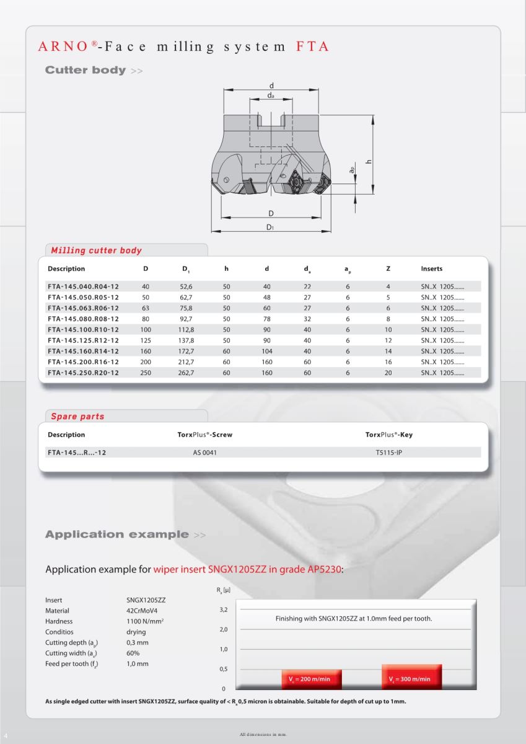The width and height of the screenshot is (526, 744).
Task: Select row FTA-145.040.R04-12
Action: point(263,286)
